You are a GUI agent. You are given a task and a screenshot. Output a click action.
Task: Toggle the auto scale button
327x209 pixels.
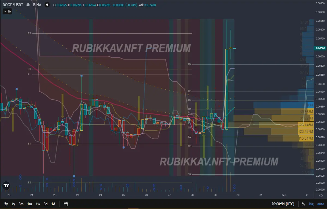pos(320,204)
